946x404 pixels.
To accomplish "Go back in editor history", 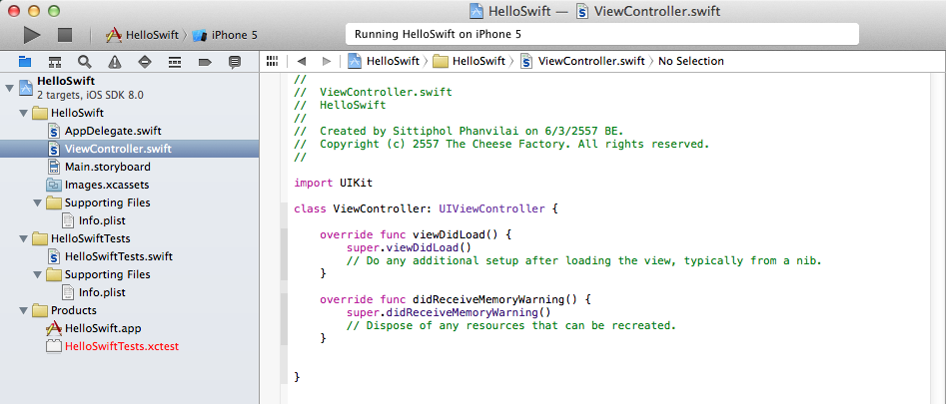I will tap(302, 61).
